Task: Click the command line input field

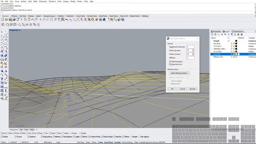Action: (x=127, y=12)
